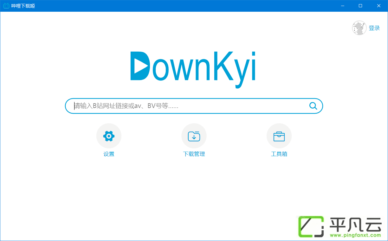388x241 pixels.
Task: Click the 哔哩下载姬 window title text
Action: tap(23, 6)
